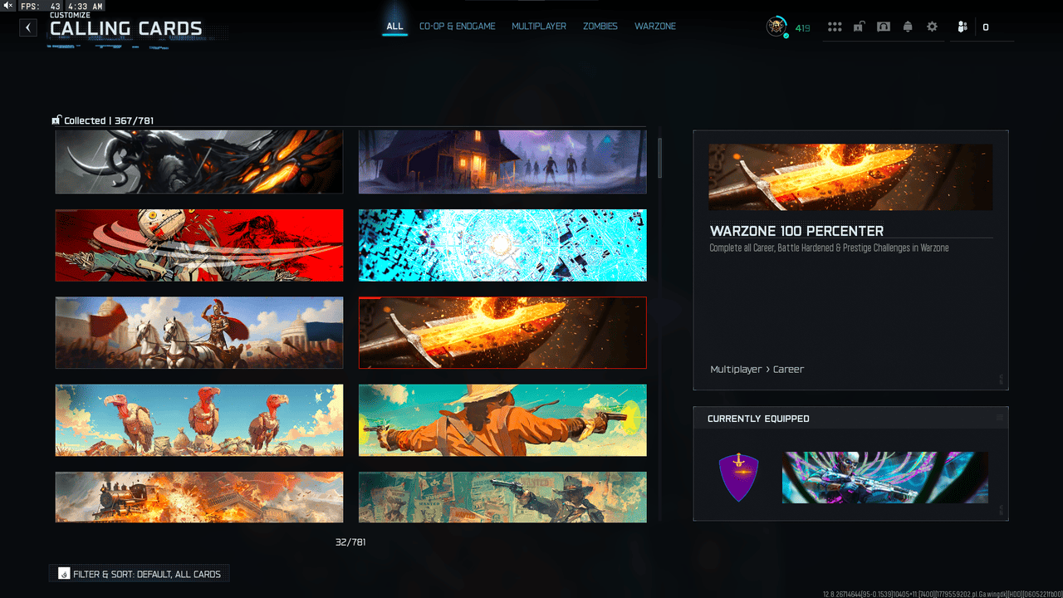Open Filter & Sort: Default, All Cards
The height and width of the screenshot is (598, 1063).
click(x=140, y=574)
